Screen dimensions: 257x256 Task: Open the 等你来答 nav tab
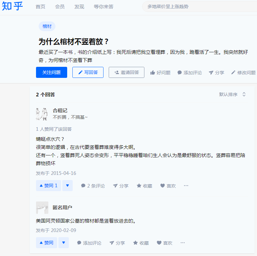pos(104,7)
